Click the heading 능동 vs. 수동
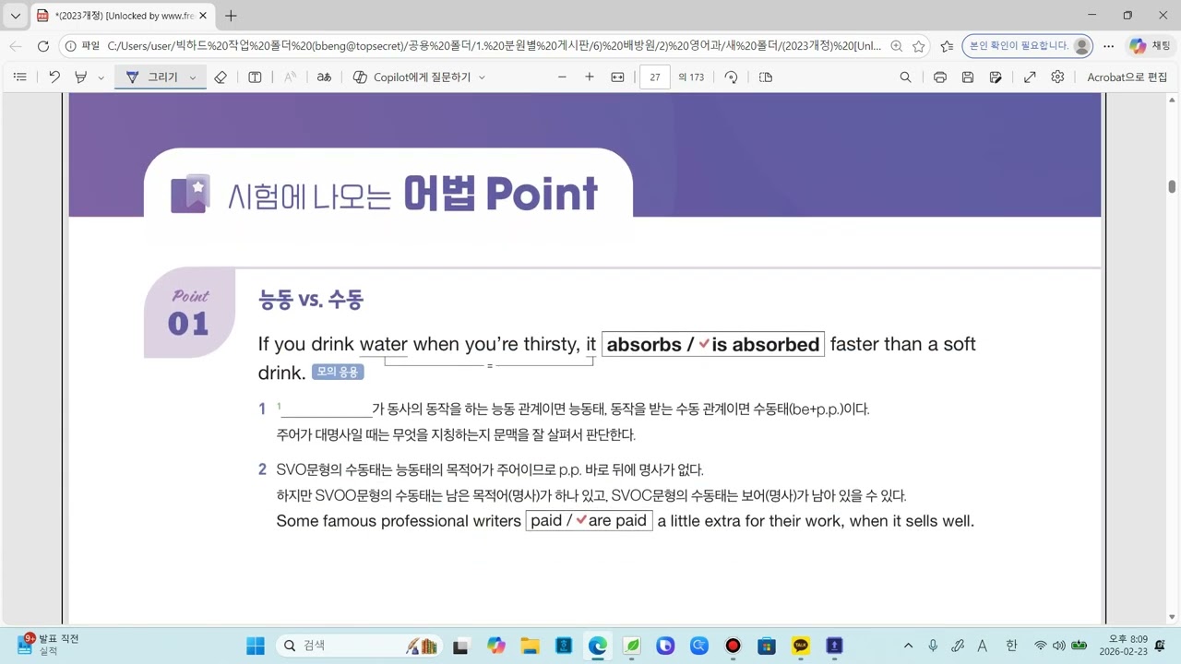Image resolution: width=1181 pixels, height=664 pixels. [311, 299]
